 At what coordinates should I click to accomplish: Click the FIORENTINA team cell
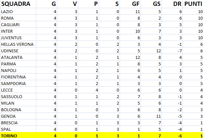[13, 77]
